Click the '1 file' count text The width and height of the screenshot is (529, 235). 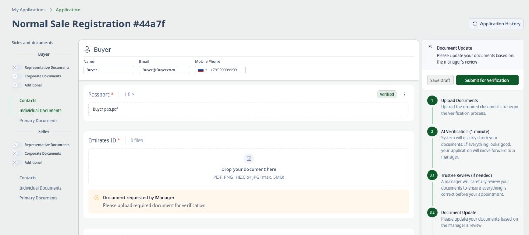[129, 95]
